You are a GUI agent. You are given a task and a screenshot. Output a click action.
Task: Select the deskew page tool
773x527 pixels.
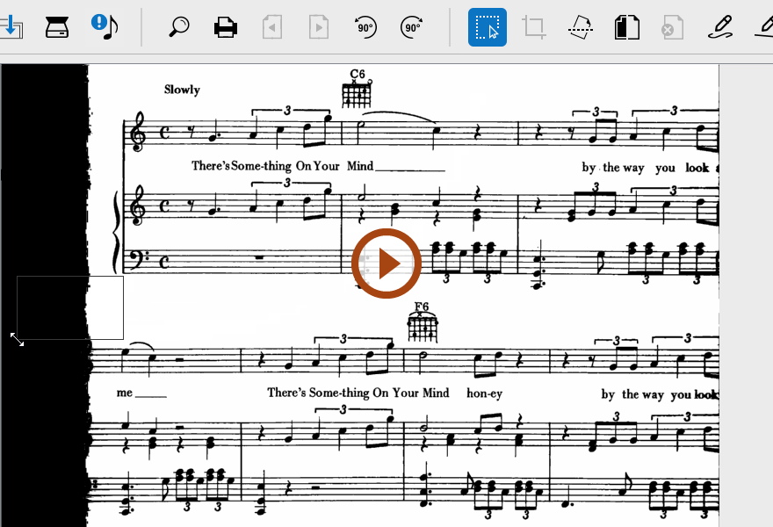pyautogui.click(x=581, y=27)
